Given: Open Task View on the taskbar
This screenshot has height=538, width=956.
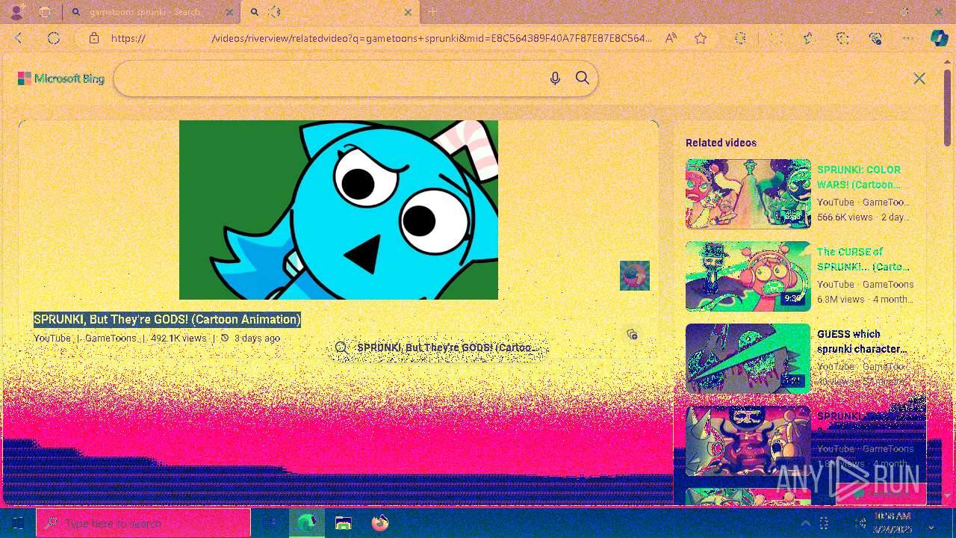Looking at the screenshot, I should [270, 523].
